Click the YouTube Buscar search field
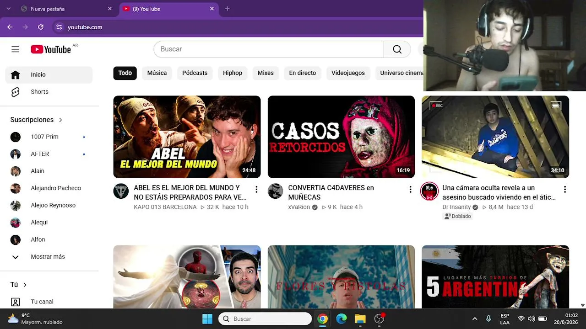 pos(269,49)
